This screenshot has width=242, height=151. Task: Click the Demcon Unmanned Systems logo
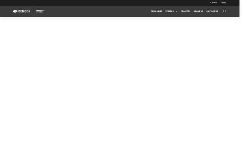pyautogui.click(x=29, y=11)
